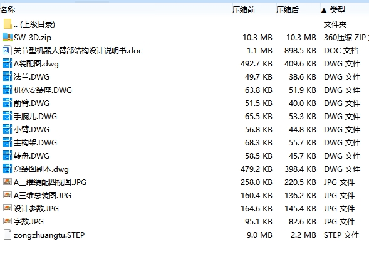This screenshot has height=269, width=369.
Task: Sort by the 压缩前 column header
Action: [244, 10]
